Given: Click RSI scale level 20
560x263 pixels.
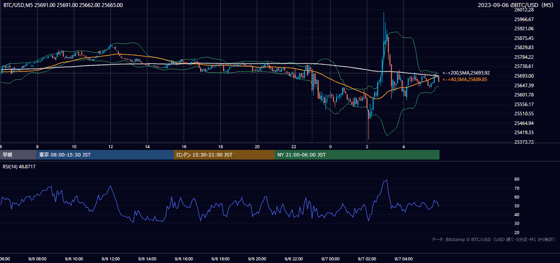Looking at the screenshot, I should pos(517,232).
